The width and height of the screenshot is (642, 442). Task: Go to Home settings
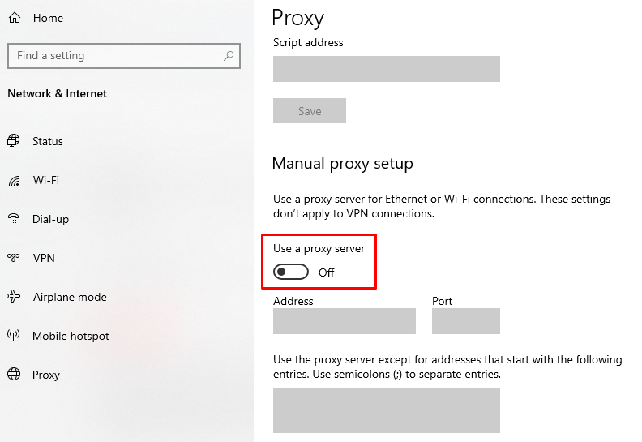(x=48, y=18)
